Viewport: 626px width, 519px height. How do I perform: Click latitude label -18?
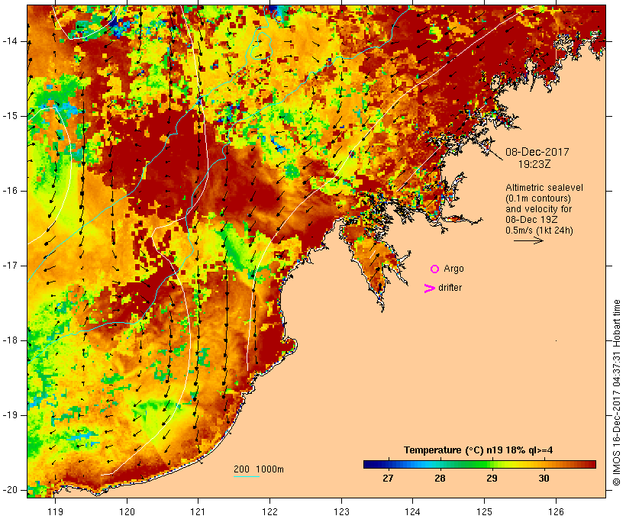pos(9,340)
